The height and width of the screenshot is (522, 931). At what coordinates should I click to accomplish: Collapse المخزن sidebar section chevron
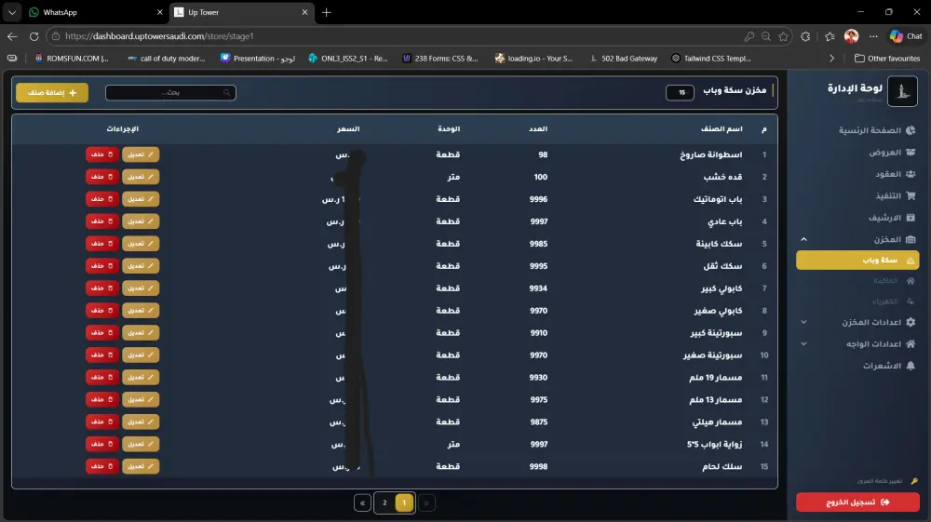tap(804, 239)
